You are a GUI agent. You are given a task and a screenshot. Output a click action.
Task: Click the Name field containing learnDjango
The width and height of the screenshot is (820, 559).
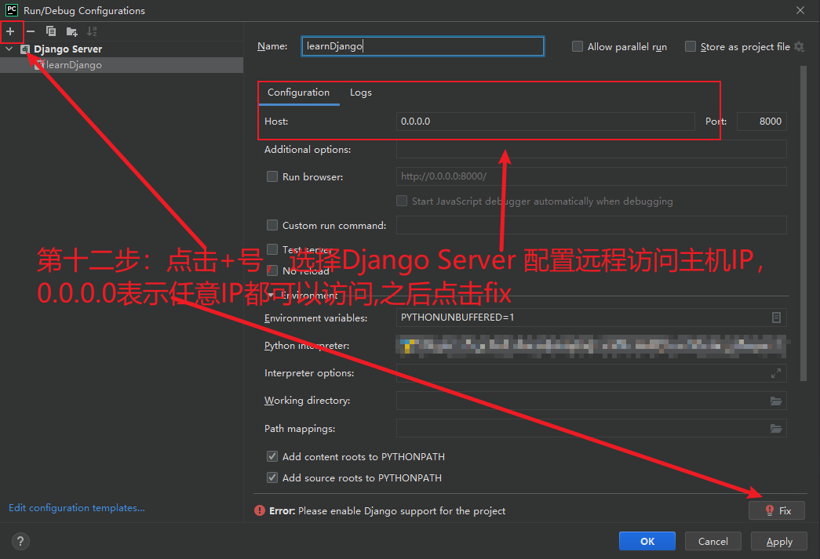coord(422,46)
